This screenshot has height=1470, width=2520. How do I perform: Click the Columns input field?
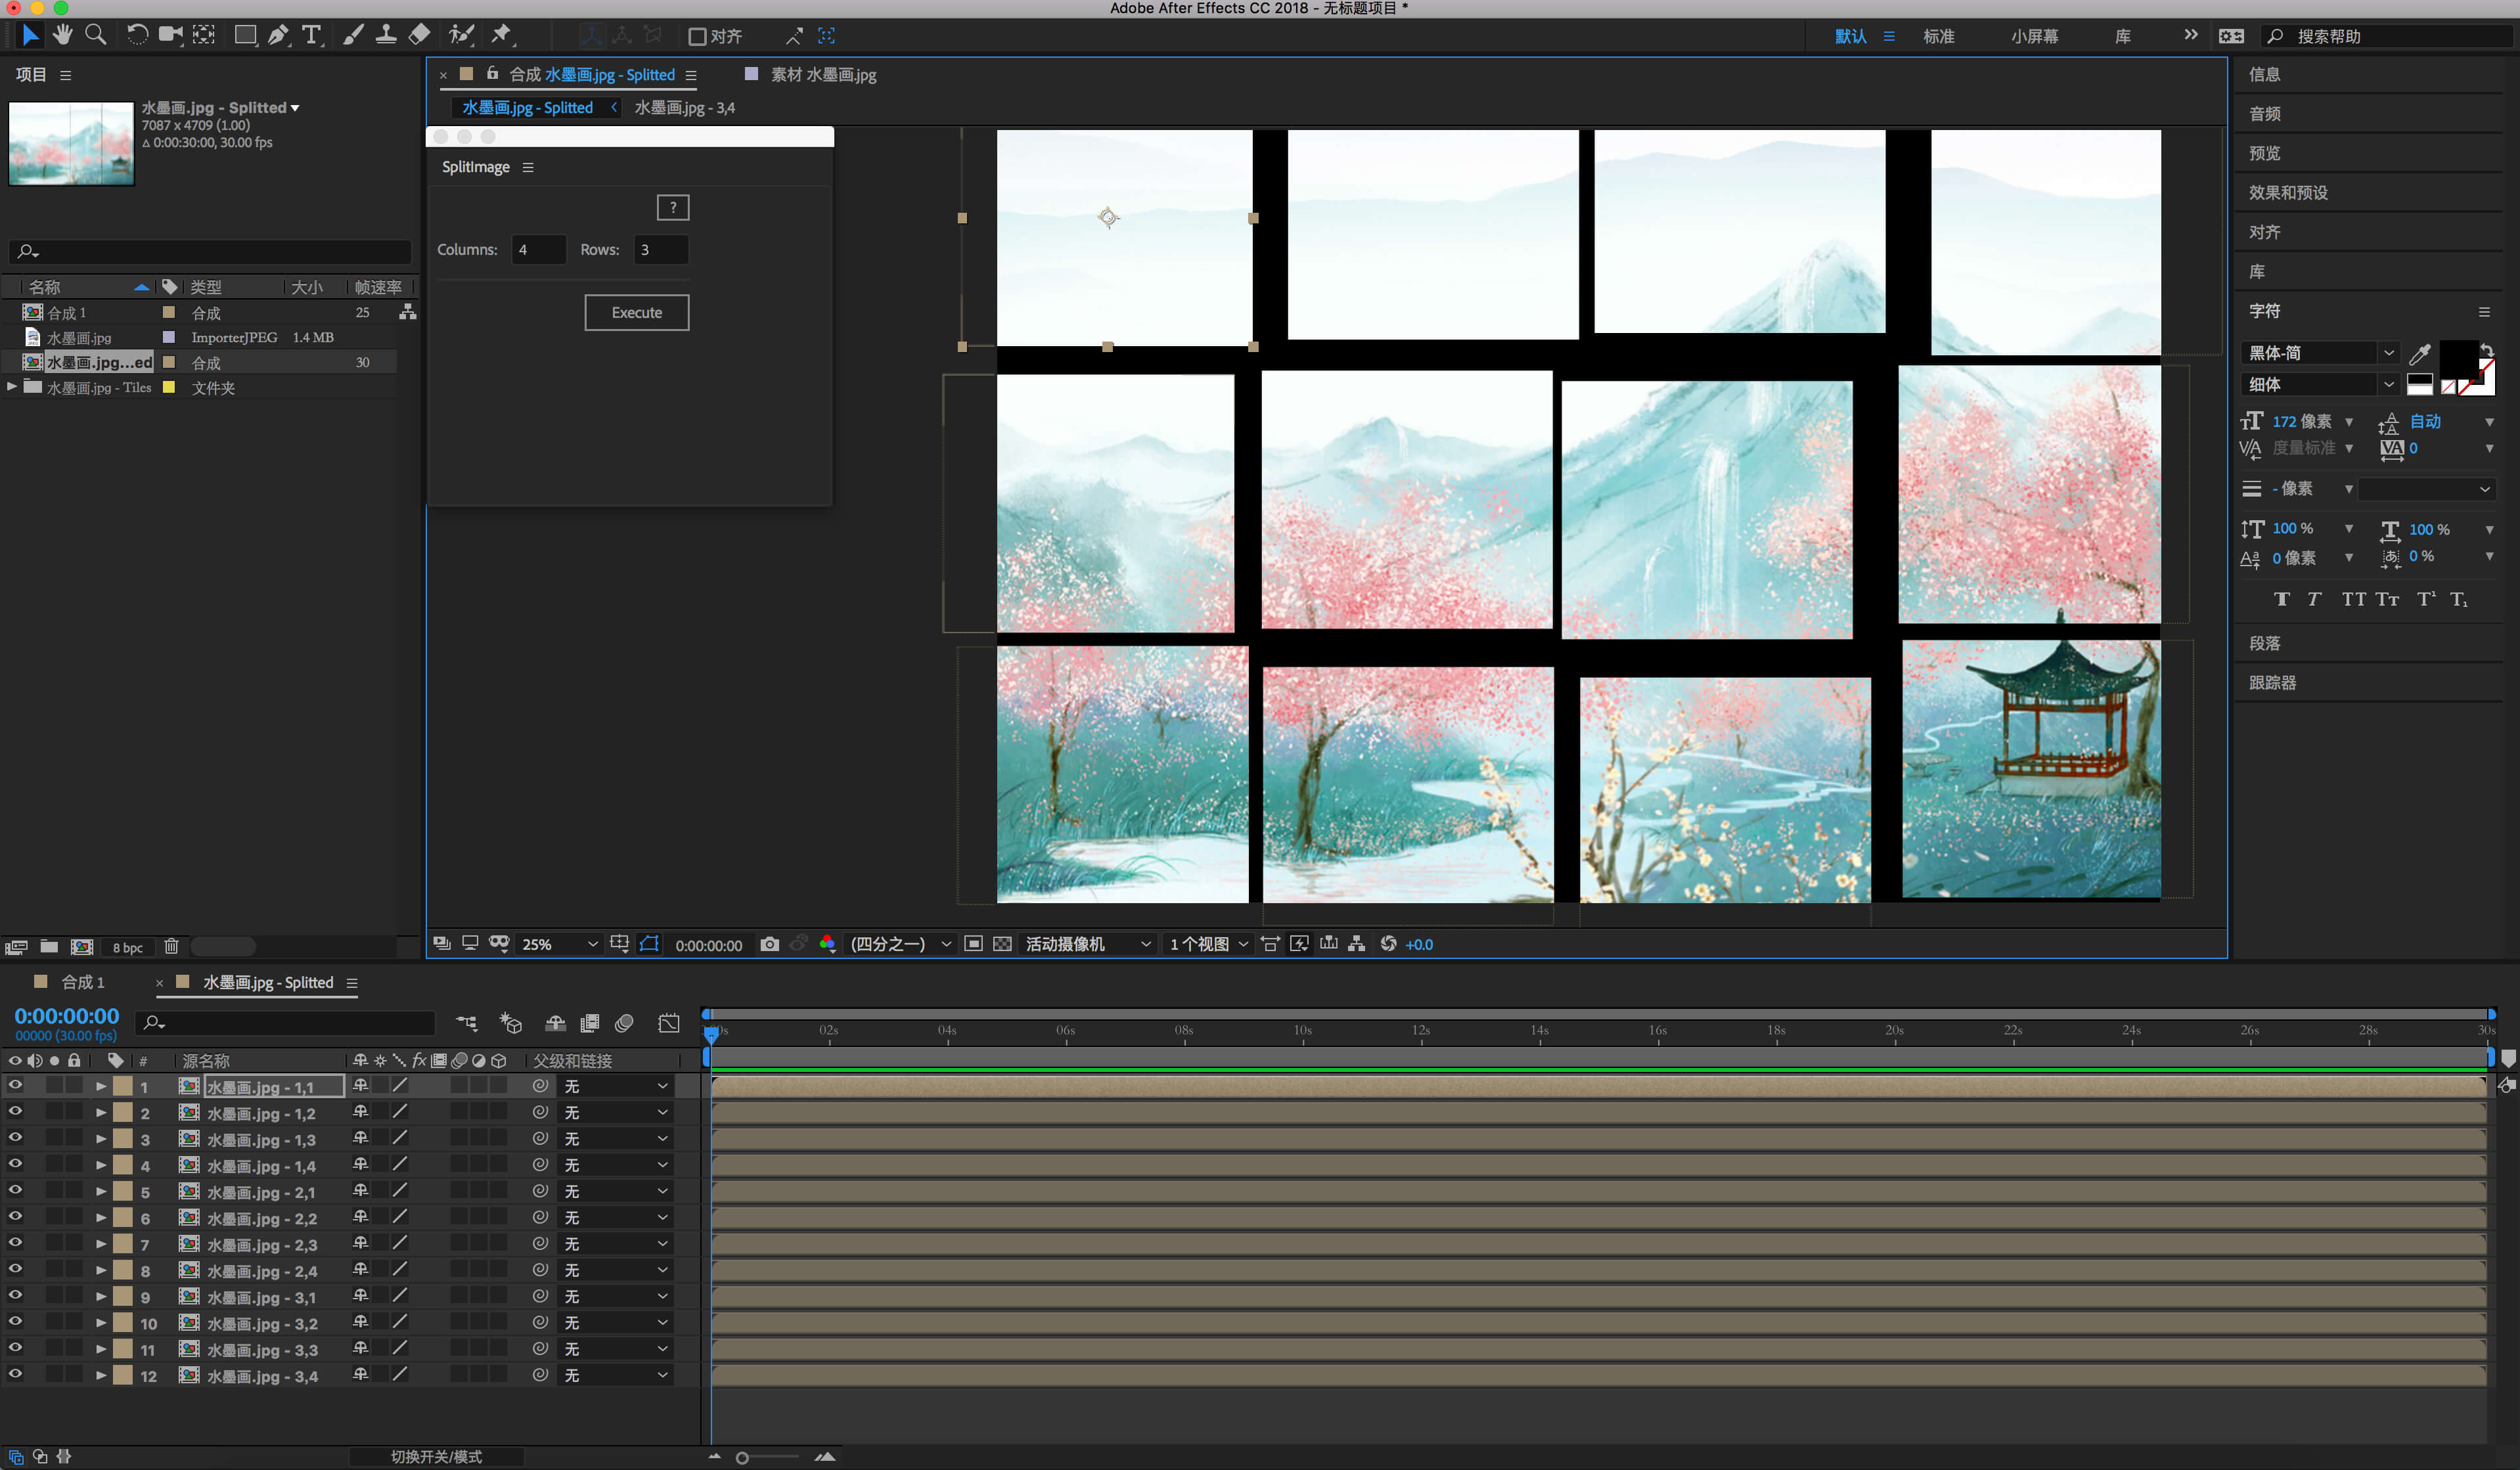[x=538, y=250]
